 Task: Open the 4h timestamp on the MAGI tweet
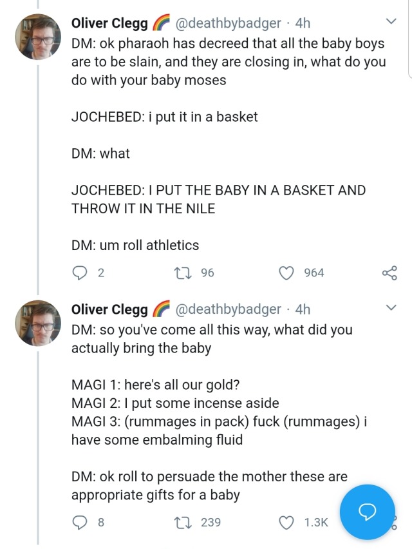[x=302, y=309]
